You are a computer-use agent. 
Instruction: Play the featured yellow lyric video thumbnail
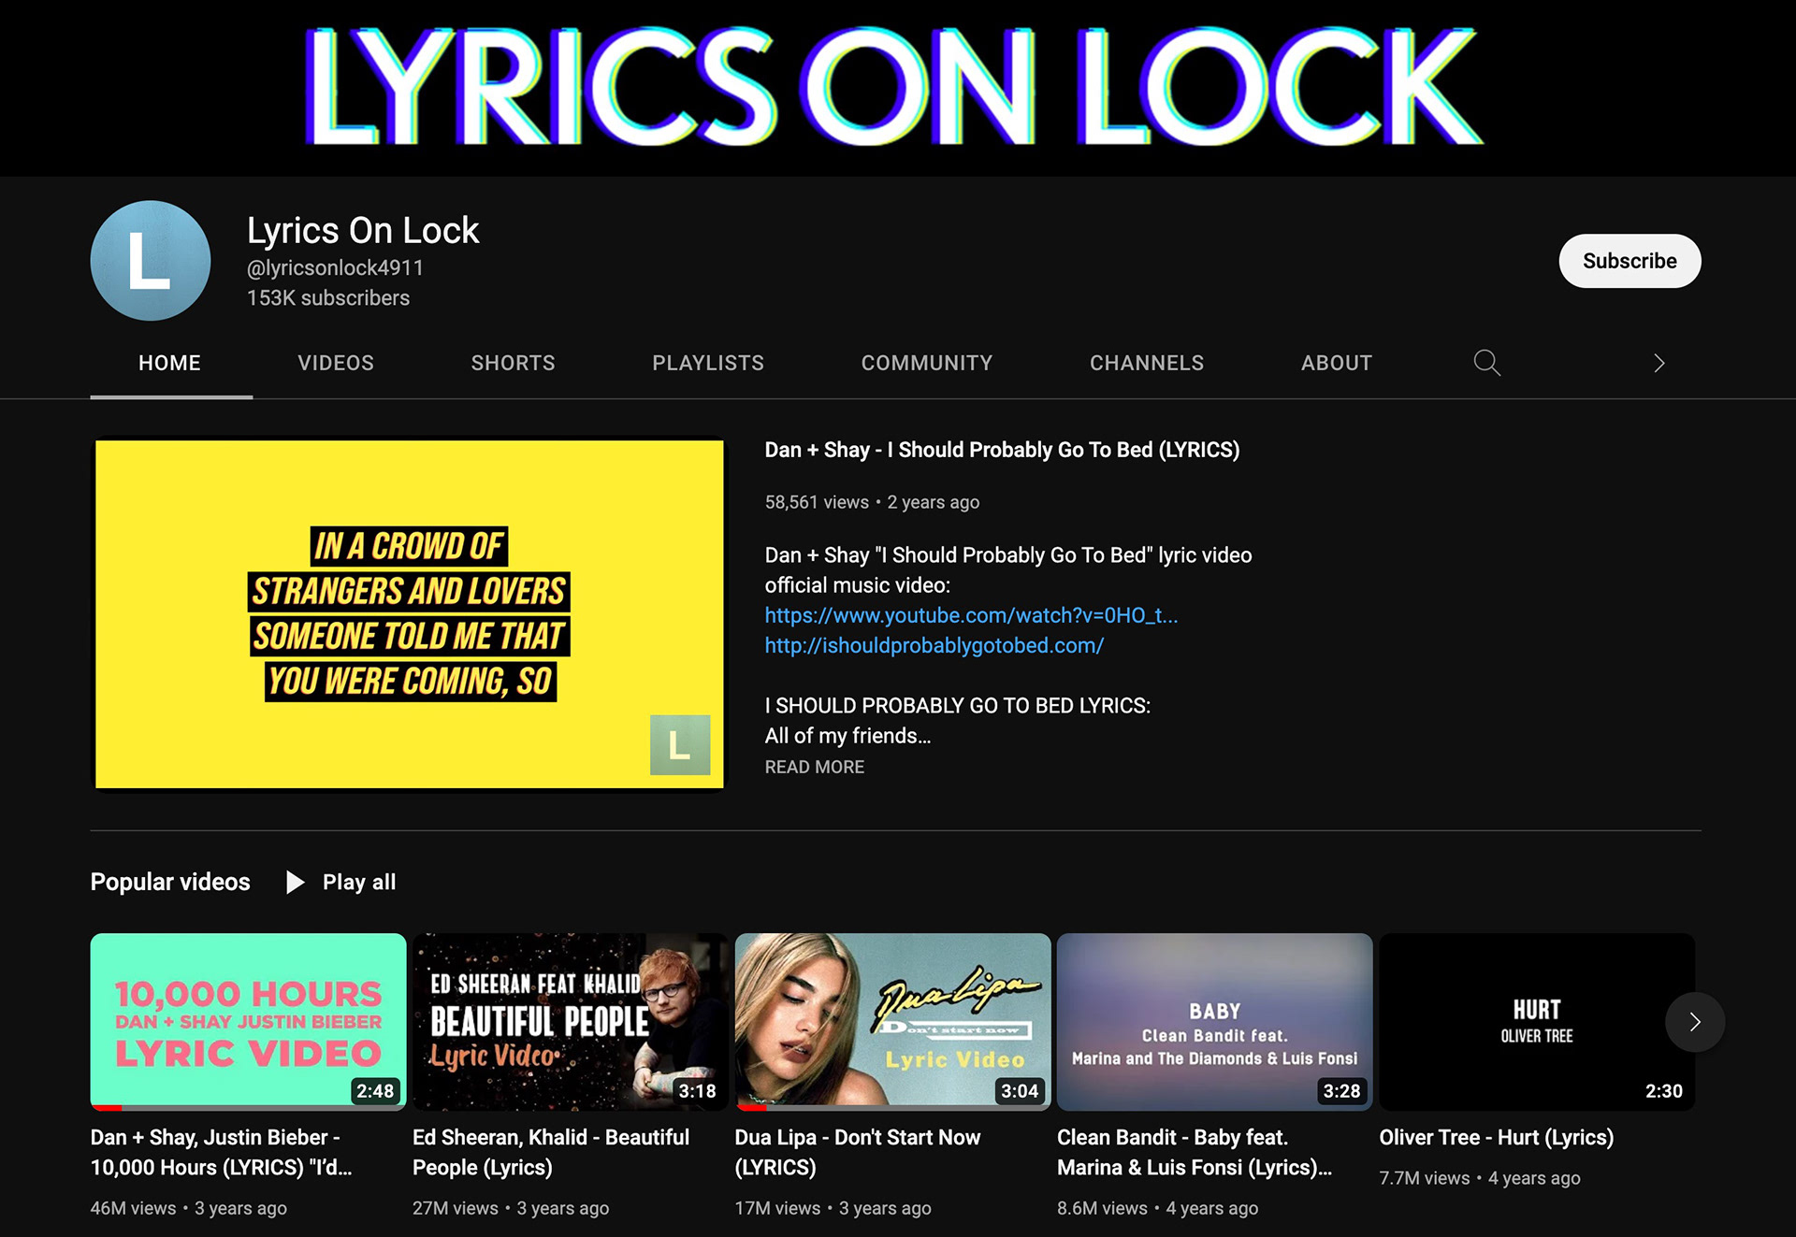(x=410, y=614)
